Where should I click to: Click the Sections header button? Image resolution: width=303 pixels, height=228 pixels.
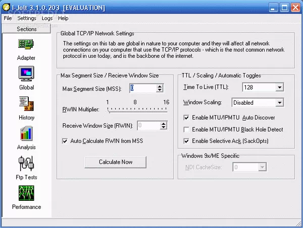click(x=26, y=29)
